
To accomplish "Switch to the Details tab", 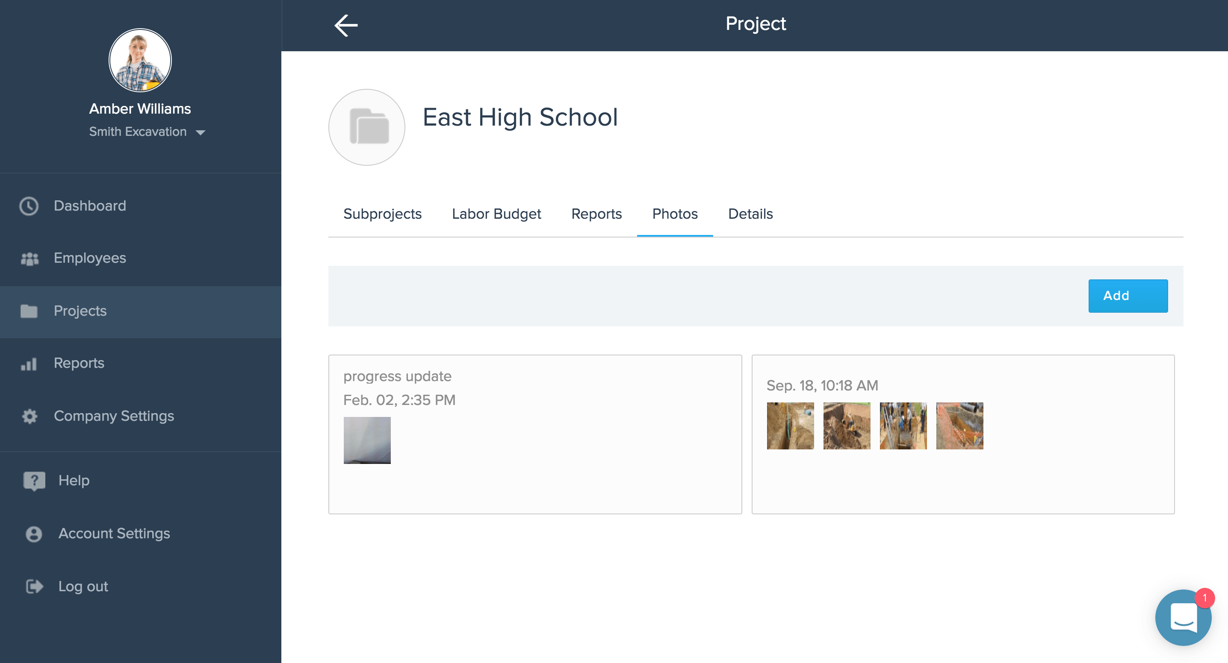I will [750, 214].
